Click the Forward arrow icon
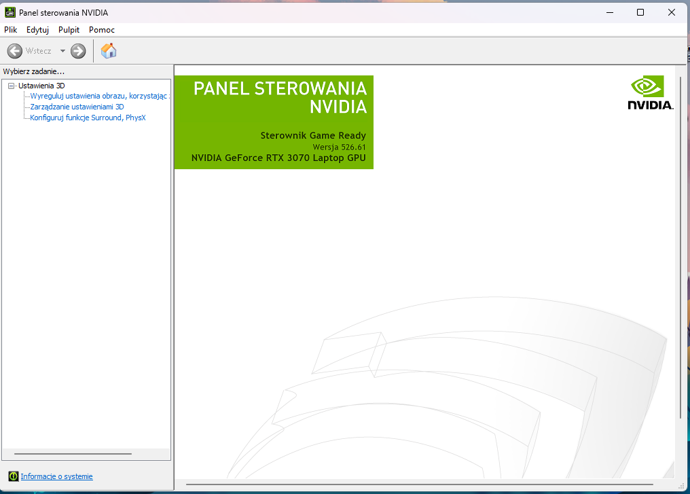 78,51
